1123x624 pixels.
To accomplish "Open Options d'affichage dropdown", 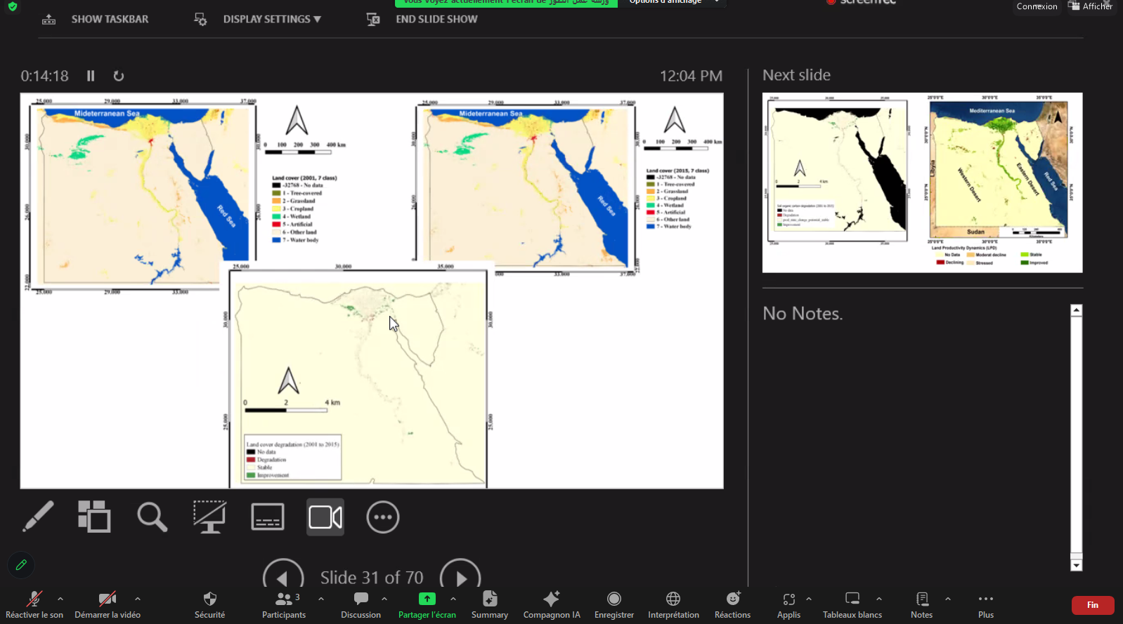I will point(673,2).
